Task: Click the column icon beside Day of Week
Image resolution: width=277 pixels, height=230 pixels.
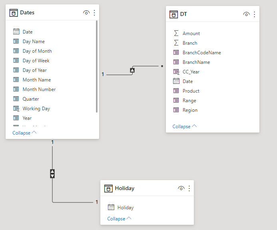Action: (16, 60)
